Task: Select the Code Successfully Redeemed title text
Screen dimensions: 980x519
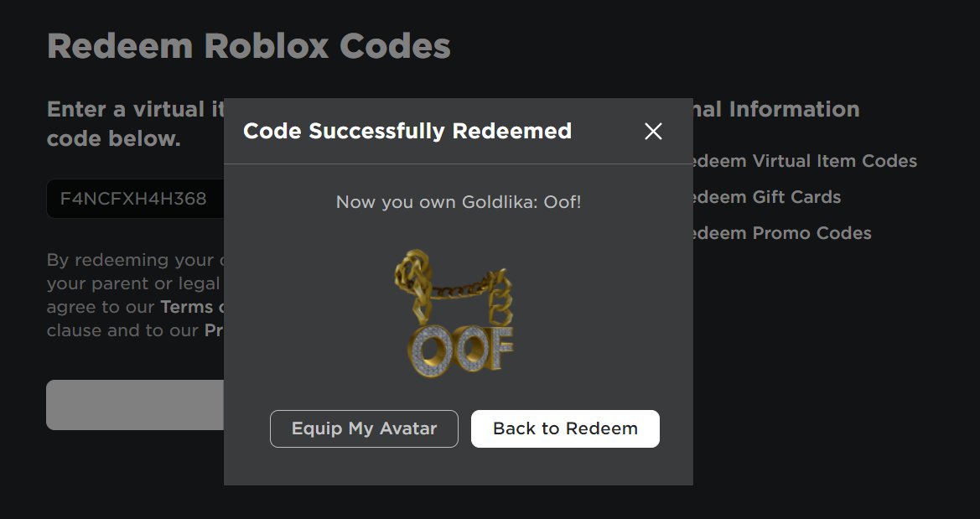Action: [407, 132]
